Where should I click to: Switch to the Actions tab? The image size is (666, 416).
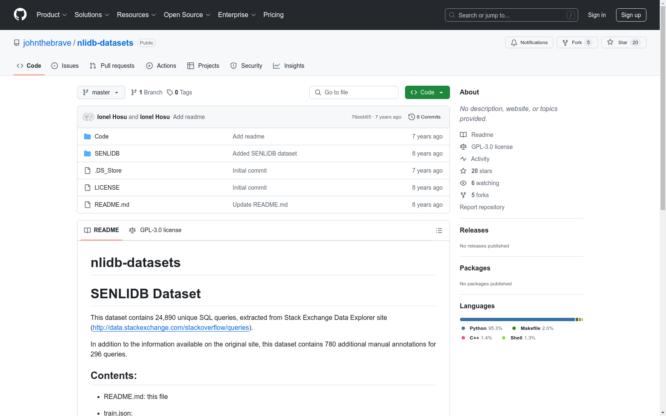pyautogui.click(x=161, y=66)
